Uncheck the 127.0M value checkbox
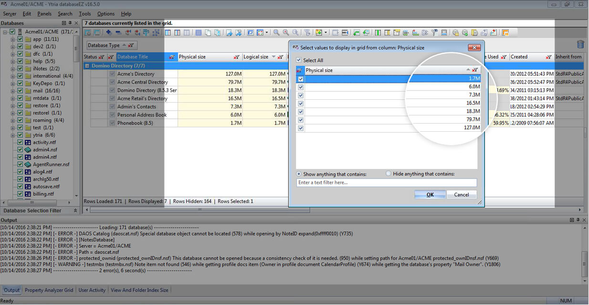589x305 pixels. (x=301, y=128)
